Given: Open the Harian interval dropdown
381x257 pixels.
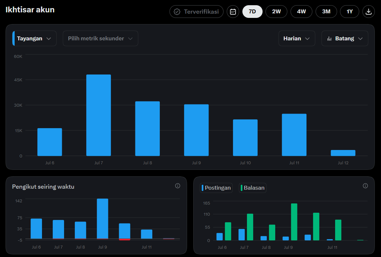Looking at the screenshot, I should pos(297,38).
